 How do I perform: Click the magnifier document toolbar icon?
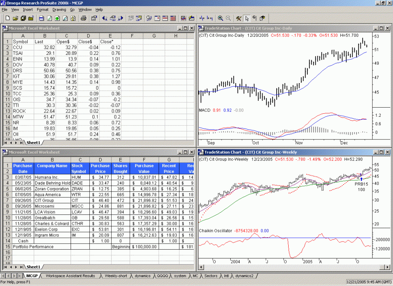click(x=65, y=18)
